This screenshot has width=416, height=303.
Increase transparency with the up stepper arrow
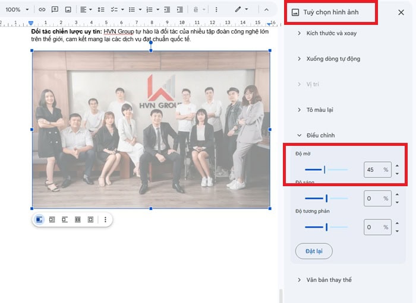pyautogui.click(x=397, y=165)
